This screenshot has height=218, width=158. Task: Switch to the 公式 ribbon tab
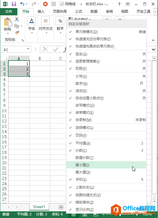pyautogui.click(x=79, y=11)
